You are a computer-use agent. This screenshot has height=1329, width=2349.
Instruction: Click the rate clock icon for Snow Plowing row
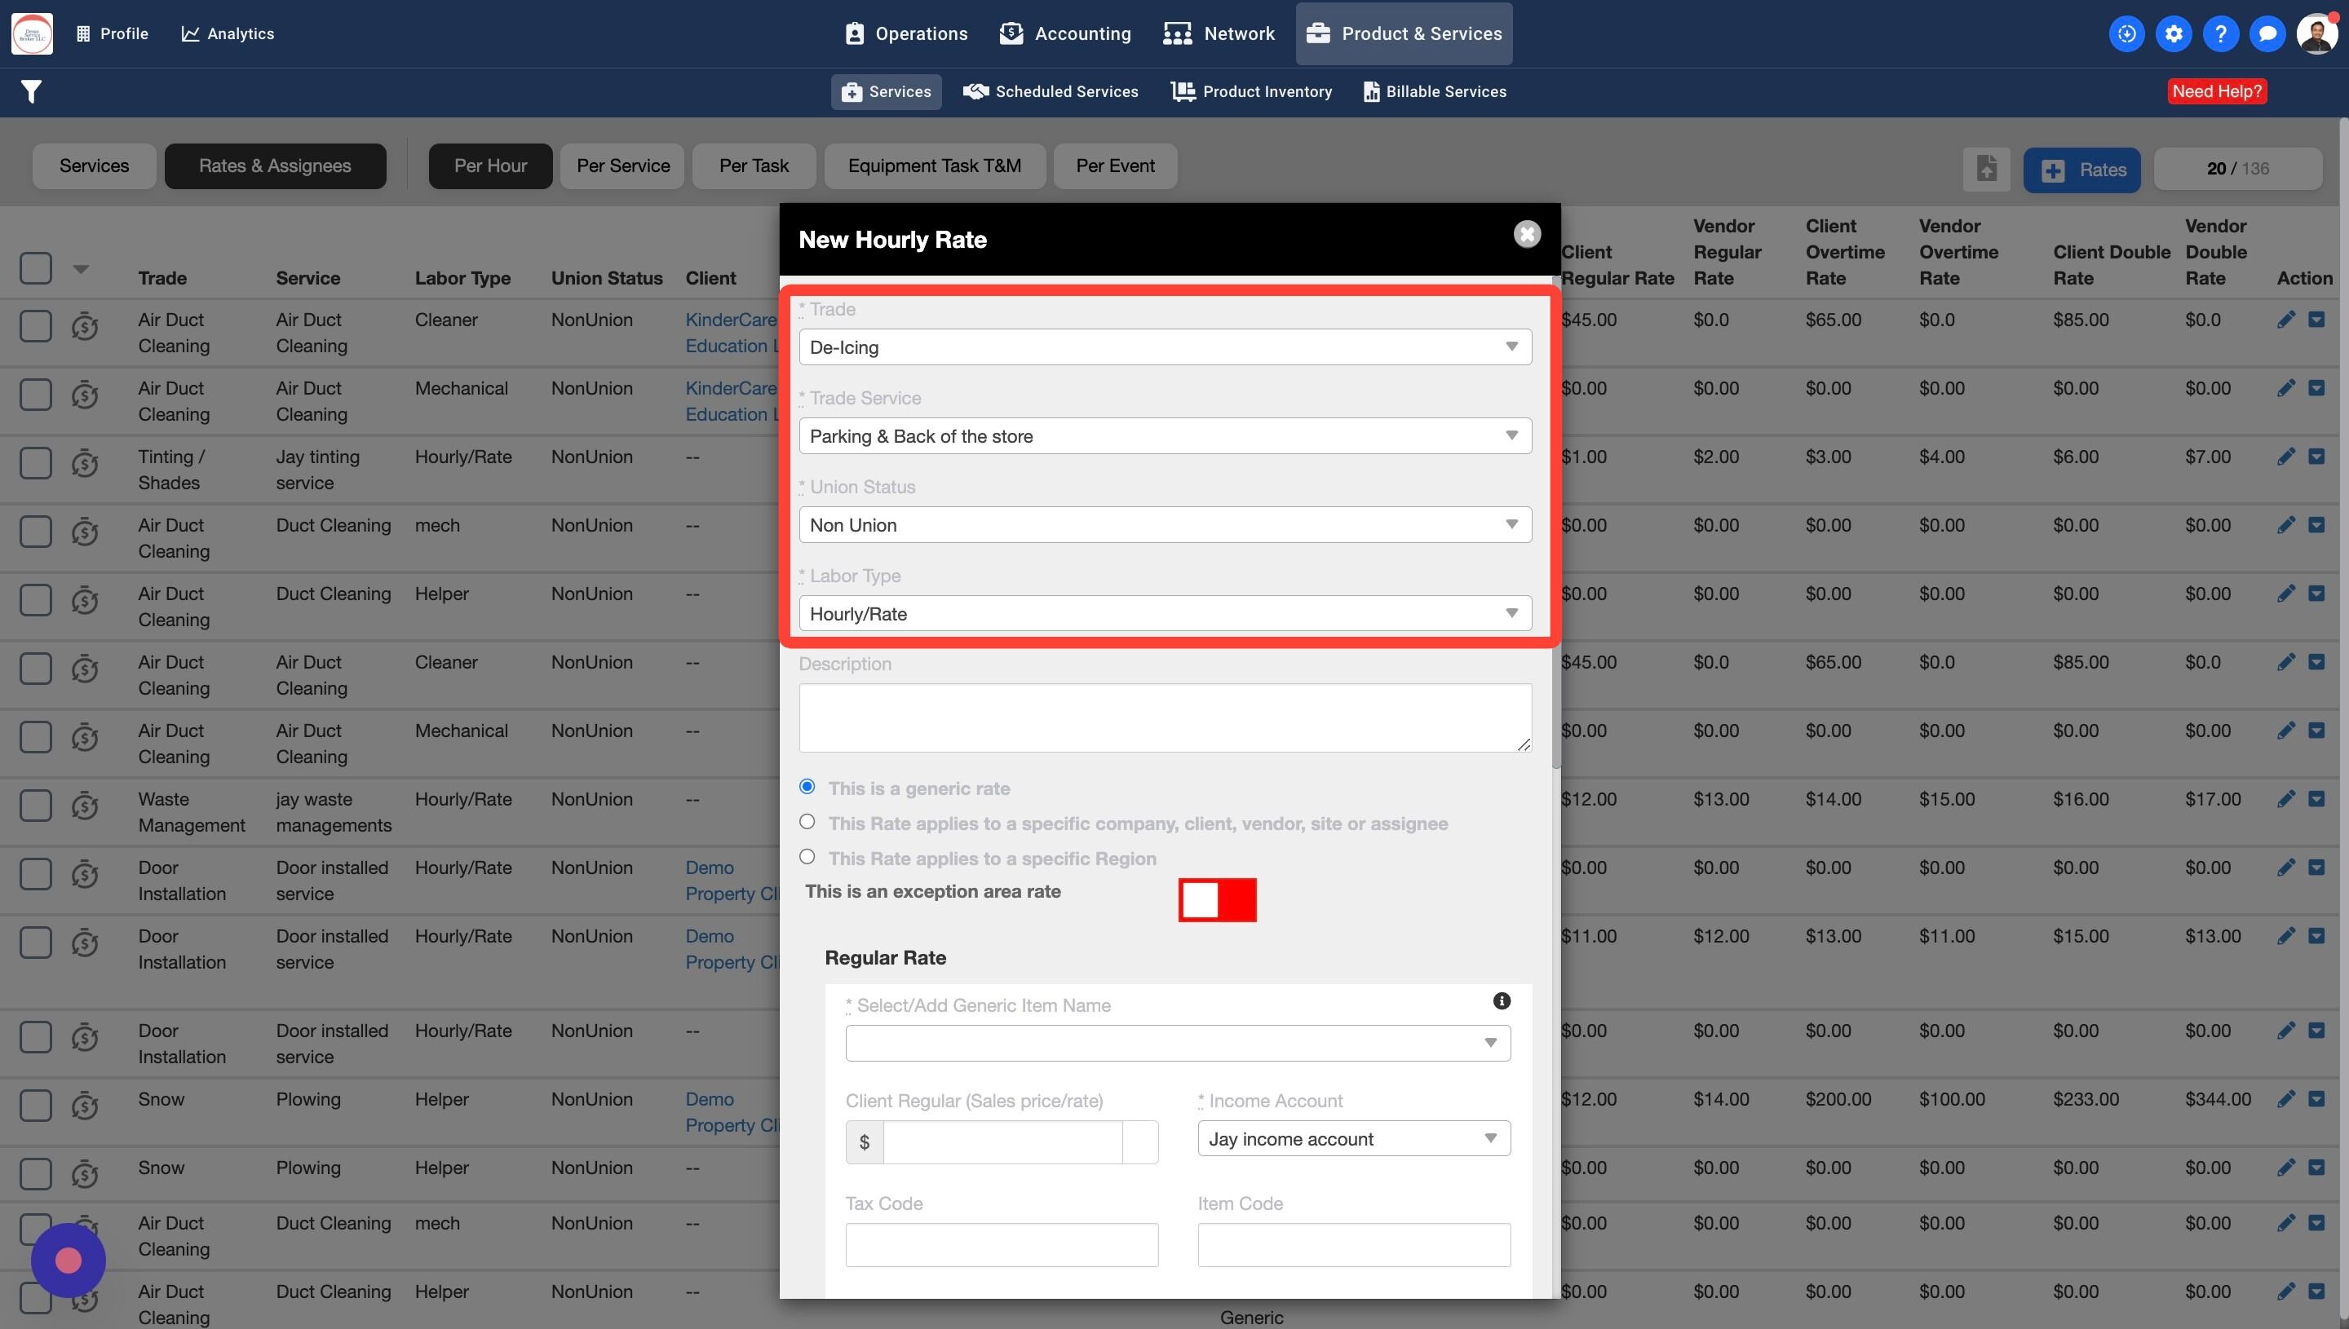pyautogui.click(x=85, y=1106)
